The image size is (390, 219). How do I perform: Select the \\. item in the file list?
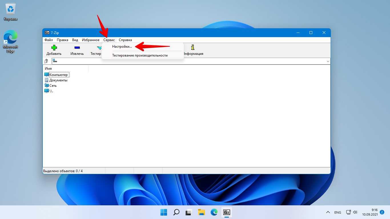pyautogui.click(x=51, y=91)
